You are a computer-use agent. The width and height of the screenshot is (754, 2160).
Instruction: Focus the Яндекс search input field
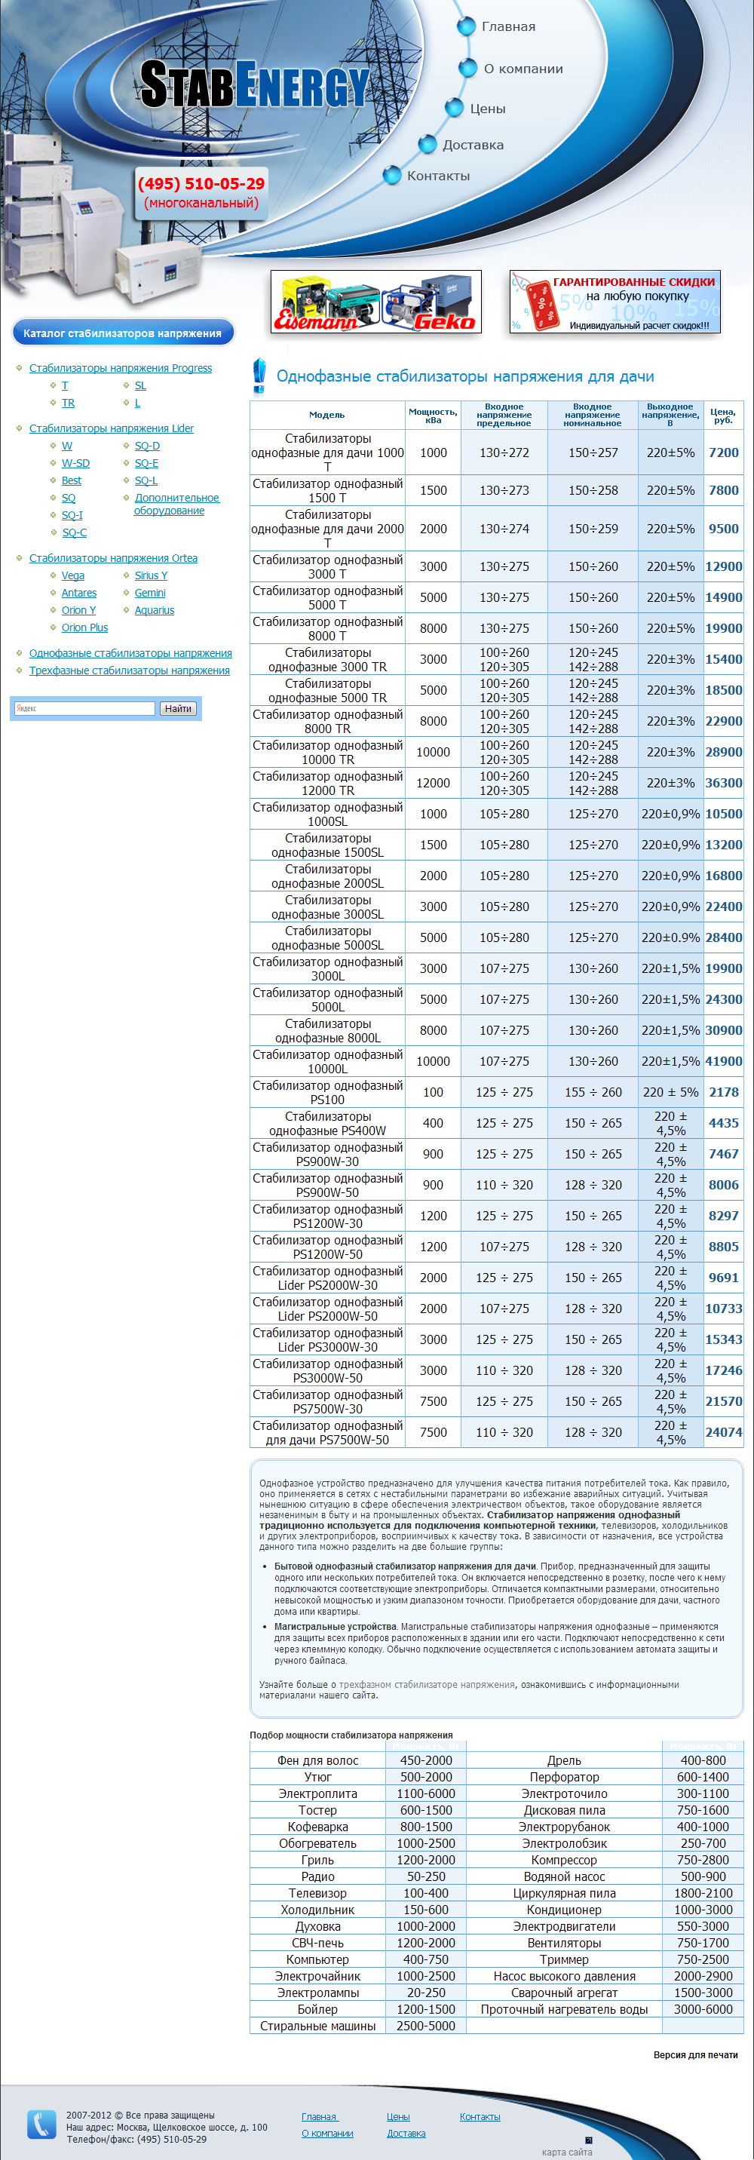coord(84,708)
